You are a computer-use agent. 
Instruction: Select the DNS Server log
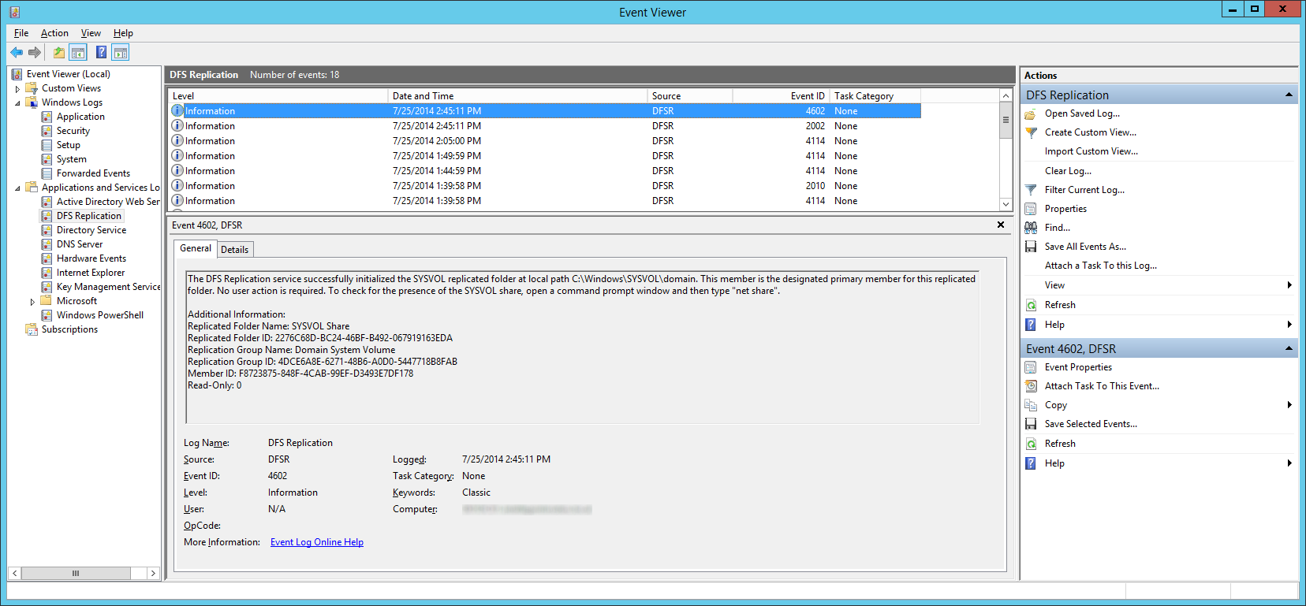click(x=80, y=244)
